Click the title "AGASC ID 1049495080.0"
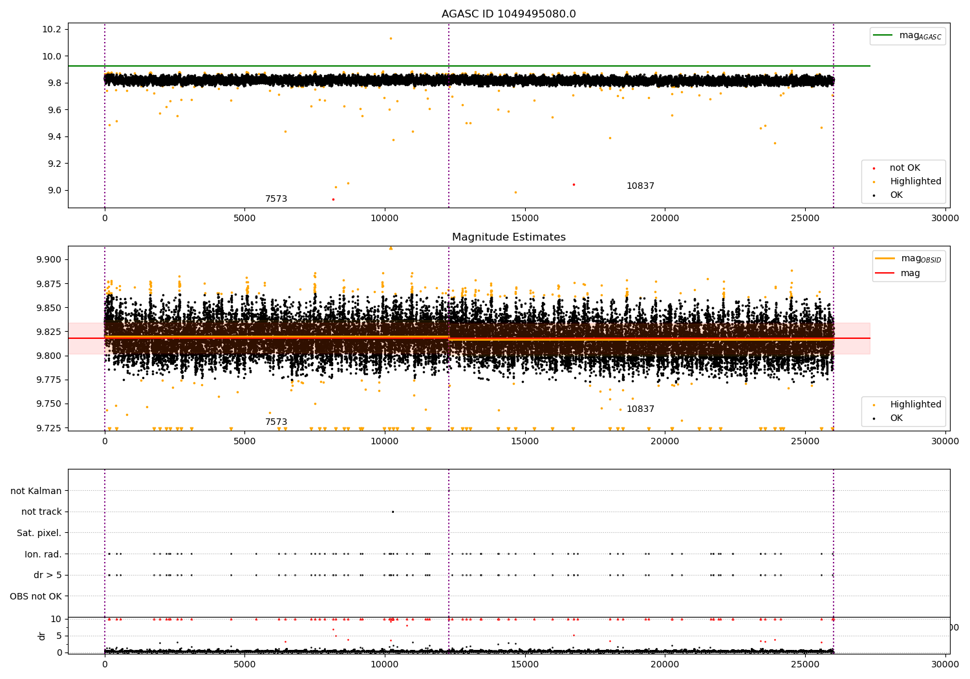Viewport: 970px width, 679px height. pyautogui.click(x=508, y=14)
